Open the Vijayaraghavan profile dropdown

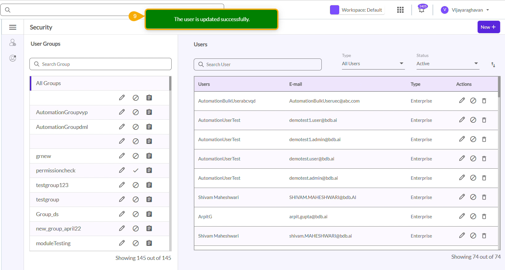(x=465, y=10)
